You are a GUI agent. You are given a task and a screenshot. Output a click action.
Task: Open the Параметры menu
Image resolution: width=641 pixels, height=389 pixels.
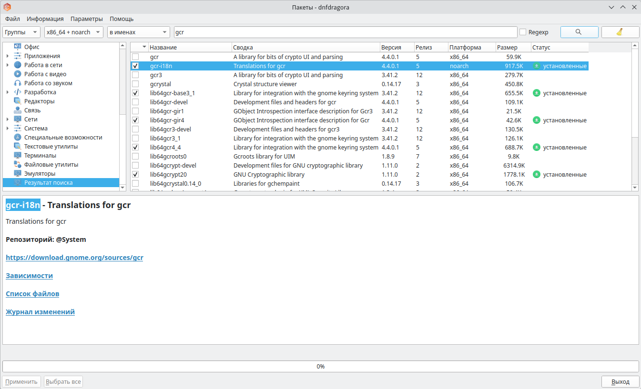point(86,19)
